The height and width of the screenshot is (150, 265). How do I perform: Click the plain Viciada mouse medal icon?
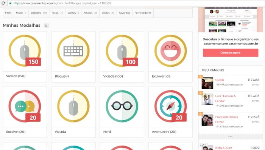(73, 106)
